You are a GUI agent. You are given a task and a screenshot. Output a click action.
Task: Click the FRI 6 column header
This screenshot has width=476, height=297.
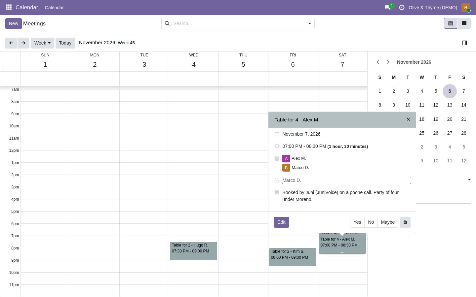[293, 61]
